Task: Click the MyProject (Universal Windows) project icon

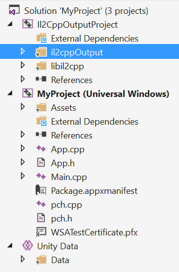Action: 28,93
